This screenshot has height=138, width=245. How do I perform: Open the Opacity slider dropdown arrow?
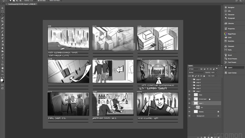pyautogui.click(x=216, y=72)
